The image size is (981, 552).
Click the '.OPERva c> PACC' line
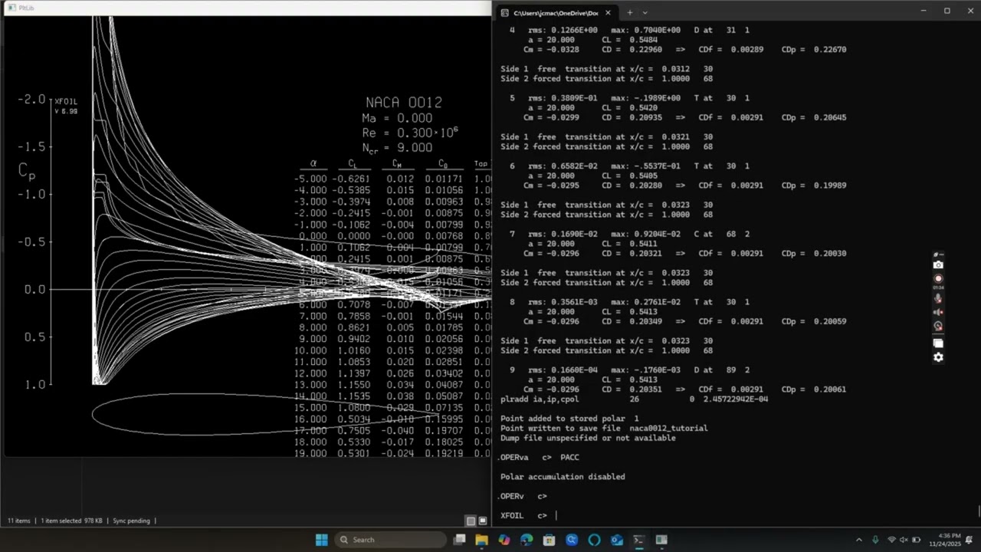tap(539, 457)
